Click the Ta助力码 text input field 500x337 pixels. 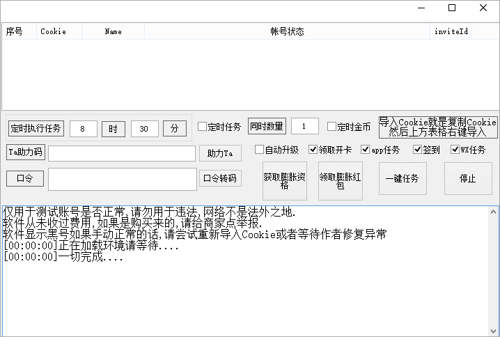[122, 153]
